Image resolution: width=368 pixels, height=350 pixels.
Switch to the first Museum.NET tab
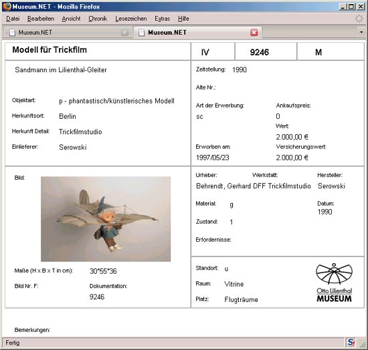pos(68,33)
